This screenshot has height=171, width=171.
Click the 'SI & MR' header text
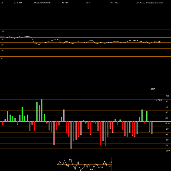click(x=18, y=3)
